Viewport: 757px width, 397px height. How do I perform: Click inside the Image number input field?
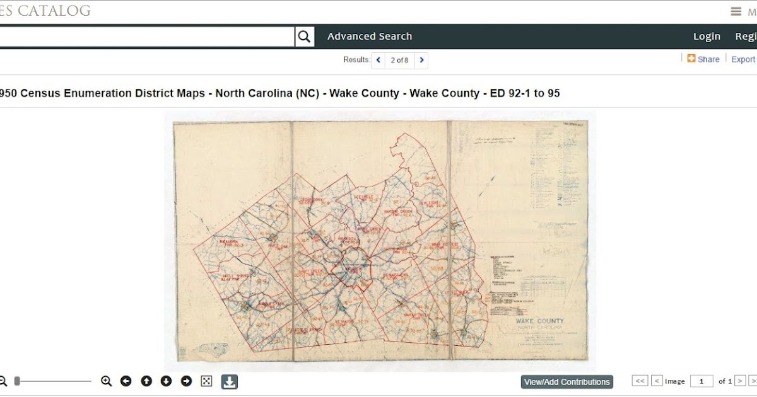(x=702, y=381)
